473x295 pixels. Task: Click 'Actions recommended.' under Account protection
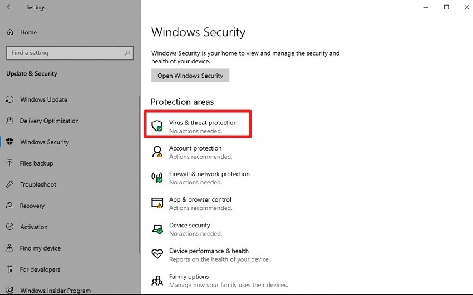click(x=200, y=157)
